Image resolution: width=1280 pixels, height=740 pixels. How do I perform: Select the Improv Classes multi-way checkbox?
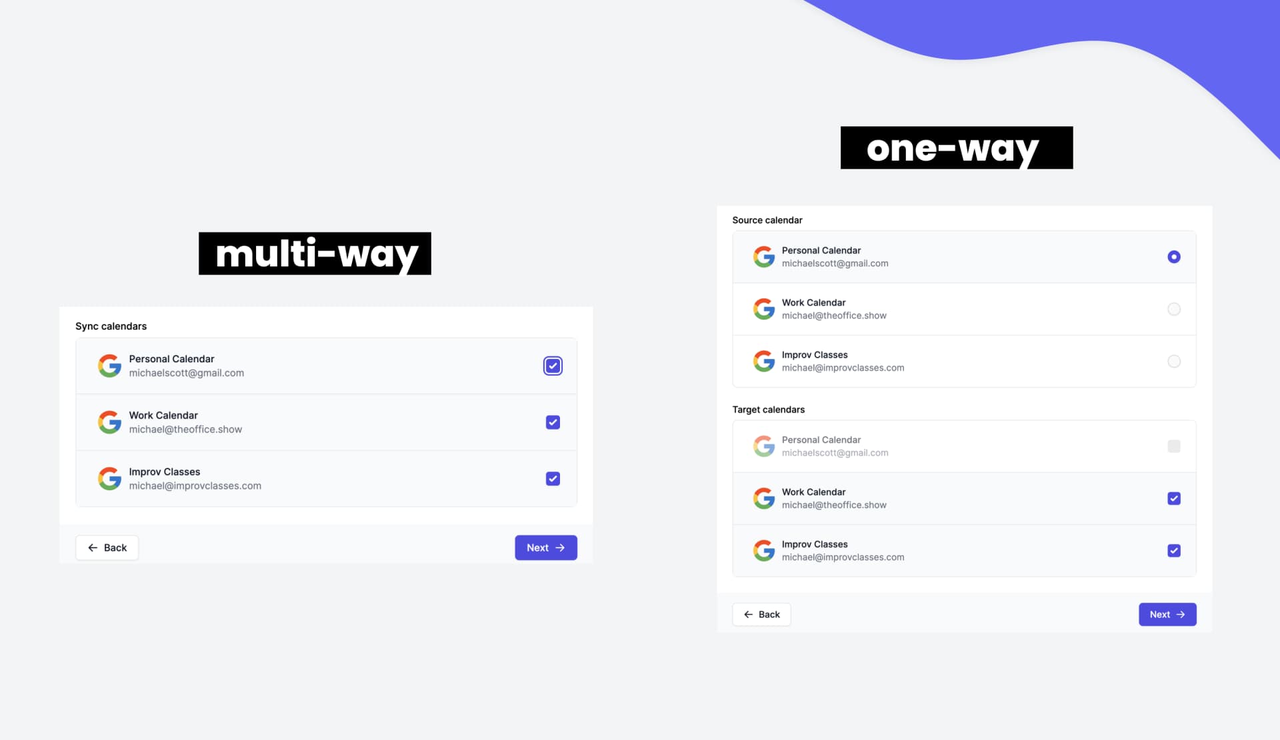coord(553,478)
